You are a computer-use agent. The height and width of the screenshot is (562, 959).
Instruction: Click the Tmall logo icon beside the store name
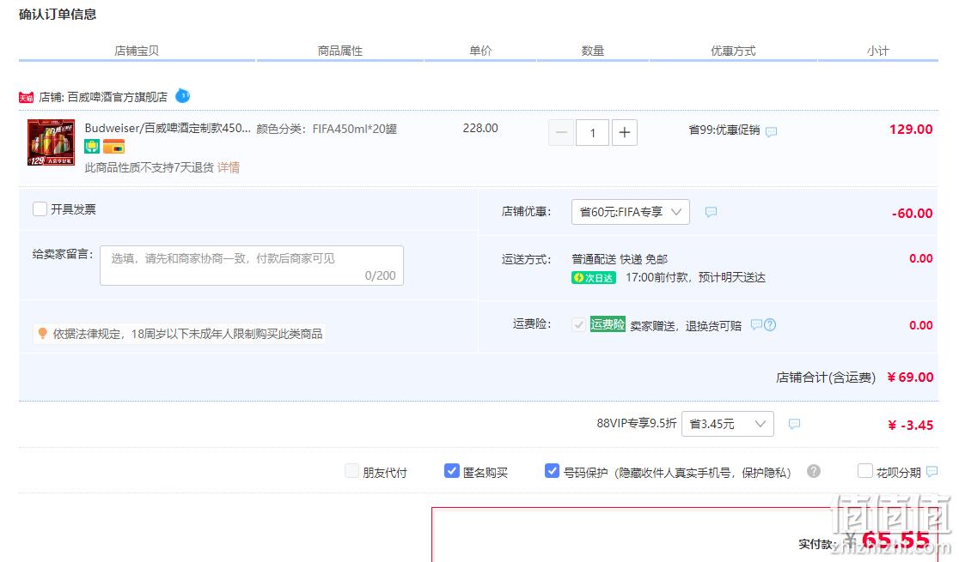coord(27,97)
